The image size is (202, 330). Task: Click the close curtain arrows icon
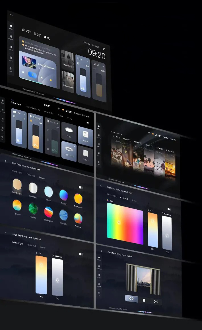click(x=156, y=301)
